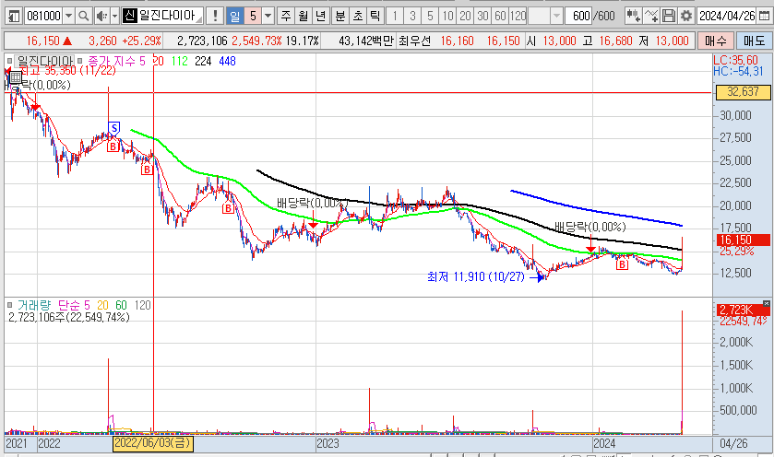
Task: Click the 2022/06/03(금) date marker label
Action: tap(153, 442)
